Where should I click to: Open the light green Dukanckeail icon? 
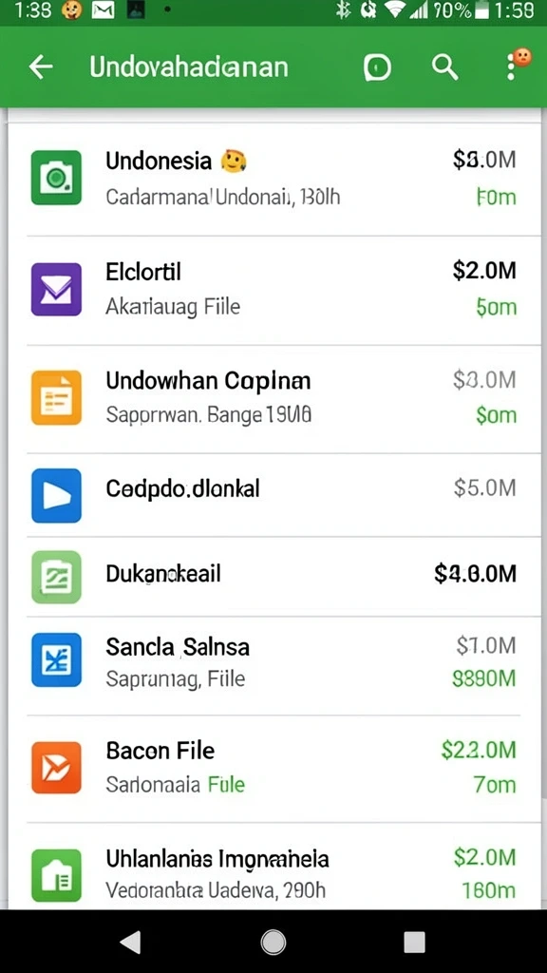pos(56,577)
